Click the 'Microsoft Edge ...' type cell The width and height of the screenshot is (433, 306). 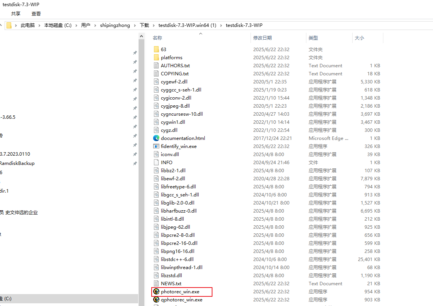pos(328,138)
